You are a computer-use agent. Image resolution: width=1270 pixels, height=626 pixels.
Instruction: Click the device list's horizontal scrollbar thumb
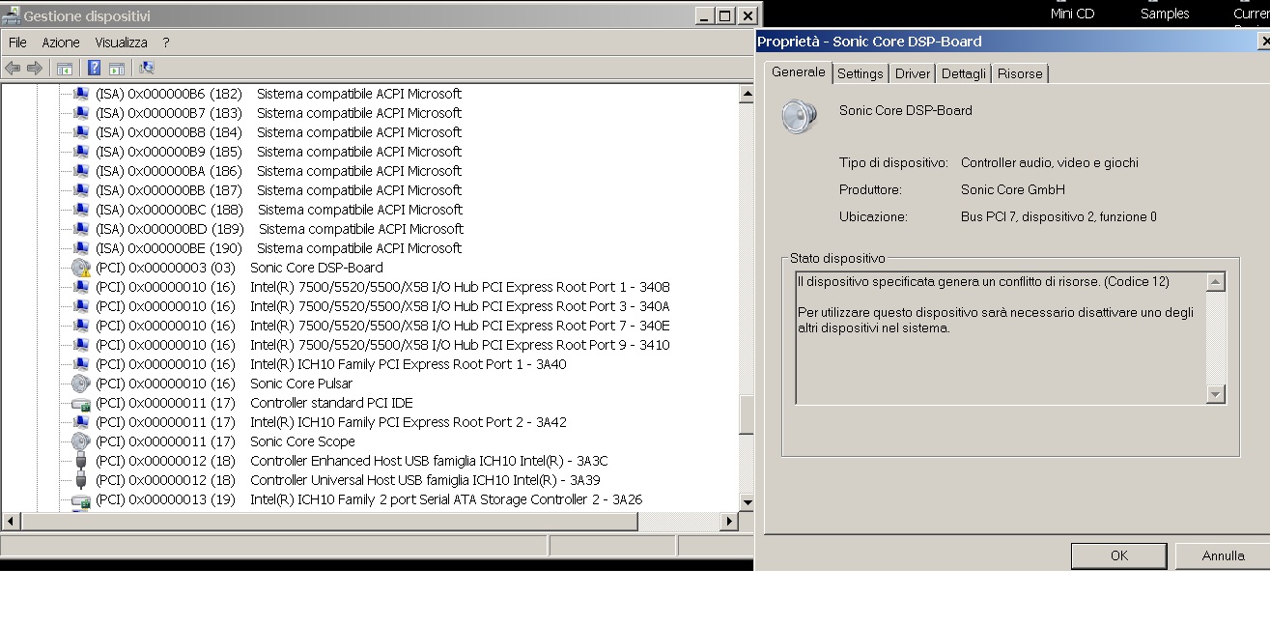point(329,522)
